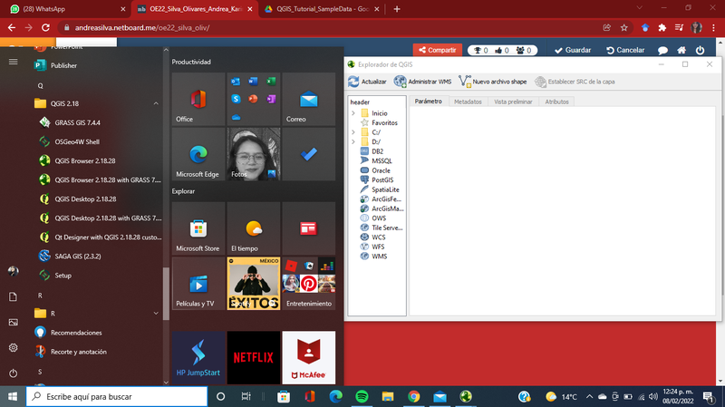This screenshot has width=725, height=407.
Task: Expand the R folder in Start menu
Action: 156,313
